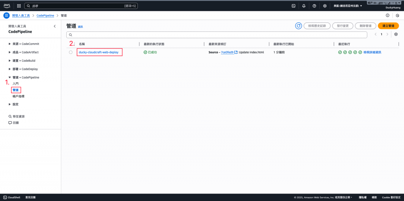The width and height of the screenshot is (404, 201).
Task: Open the AWS home logo
Action: (x=7, y=6)
